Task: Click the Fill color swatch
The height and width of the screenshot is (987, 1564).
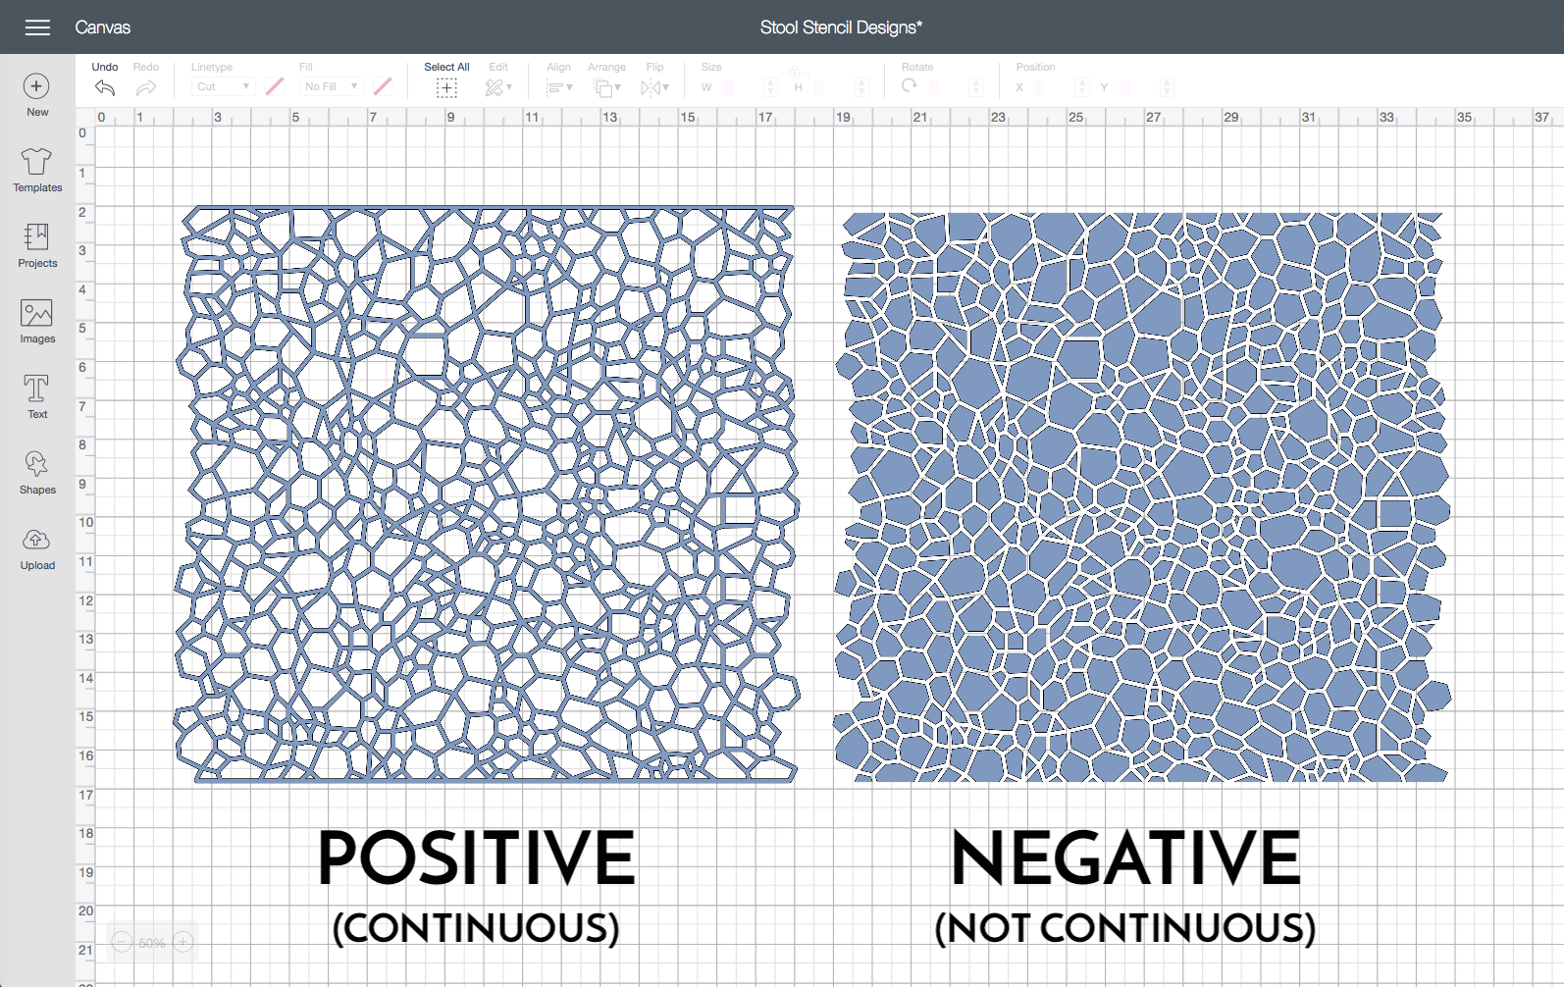Action: tap(383, 86)
